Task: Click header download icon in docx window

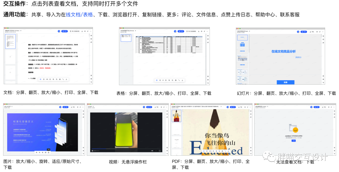Action: (x=82, y=31)
